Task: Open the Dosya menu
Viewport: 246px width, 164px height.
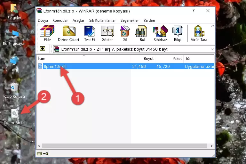Action: pos(43,20)
